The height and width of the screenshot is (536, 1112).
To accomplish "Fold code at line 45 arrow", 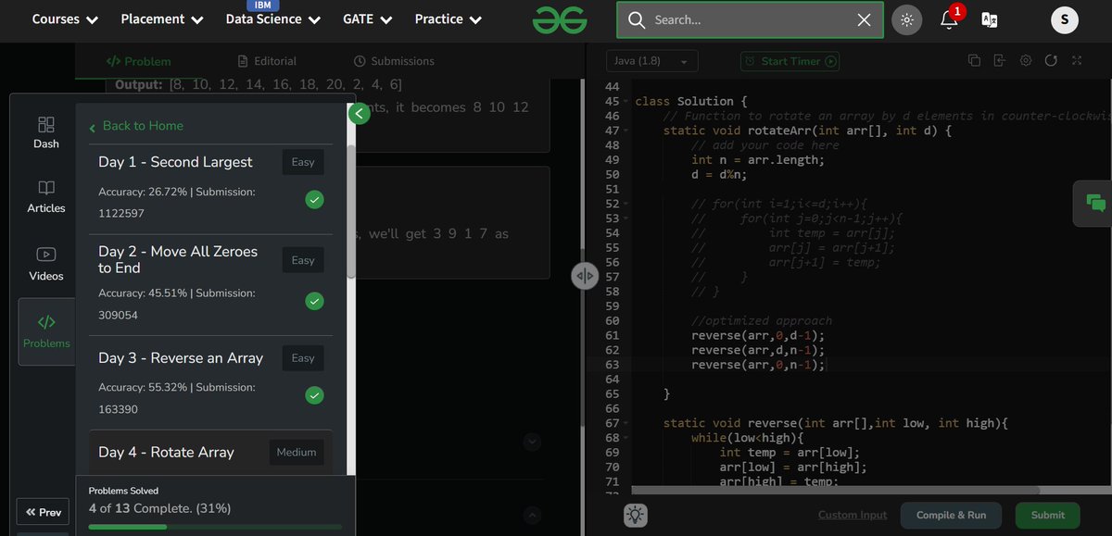I will point(626,102).
